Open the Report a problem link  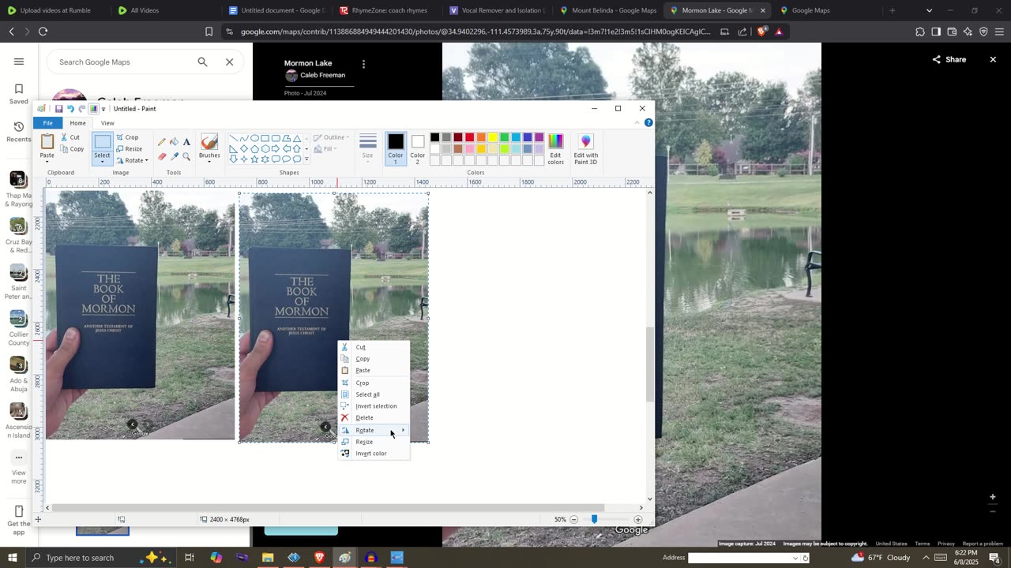pyautogui.click(x=983, y=544)
